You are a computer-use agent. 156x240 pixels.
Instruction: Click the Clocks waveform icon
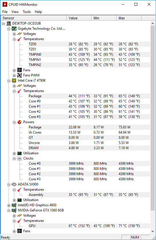pos(20,158)
